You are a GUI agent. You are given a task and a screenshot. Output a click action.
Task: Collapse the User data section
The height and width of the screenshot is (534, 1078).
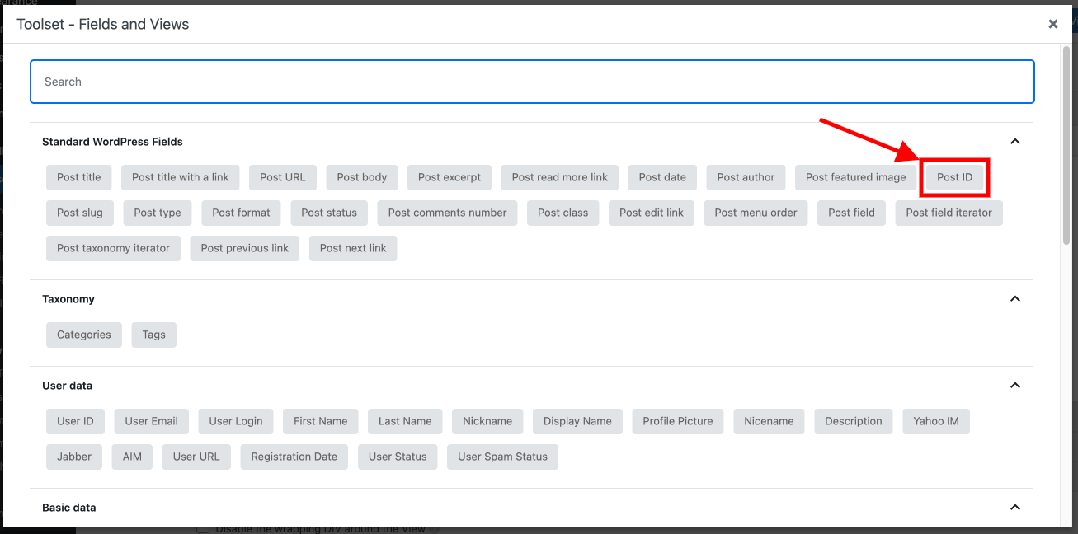[x=1015, y=386]
